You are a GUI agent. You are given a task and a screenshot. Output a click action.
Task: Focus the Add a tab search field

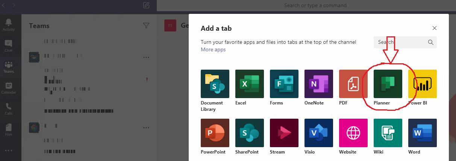point(405,42)
